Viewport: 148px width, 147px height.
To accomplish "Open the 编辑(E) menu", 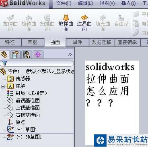I will click(x=85, y=3).
